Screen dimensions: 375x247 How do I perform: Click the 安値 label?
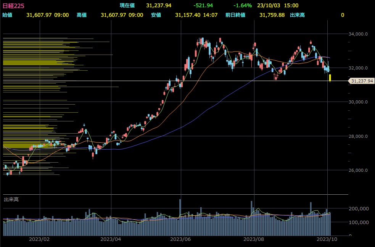156,15
